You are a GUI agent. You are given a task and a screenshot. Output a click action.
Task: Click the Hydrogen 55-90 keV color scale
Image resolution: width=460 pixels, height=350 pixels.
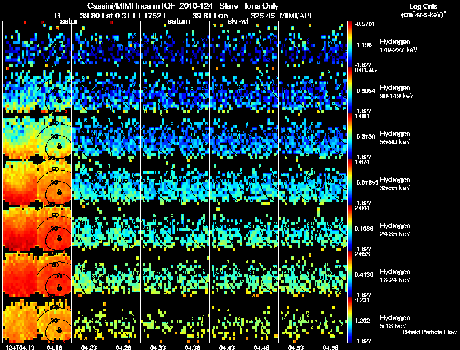point(350,135)
